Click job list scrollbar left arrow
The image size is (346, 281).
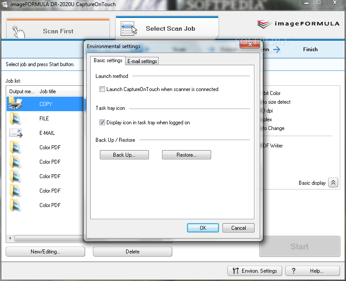(x=10, y=238)
